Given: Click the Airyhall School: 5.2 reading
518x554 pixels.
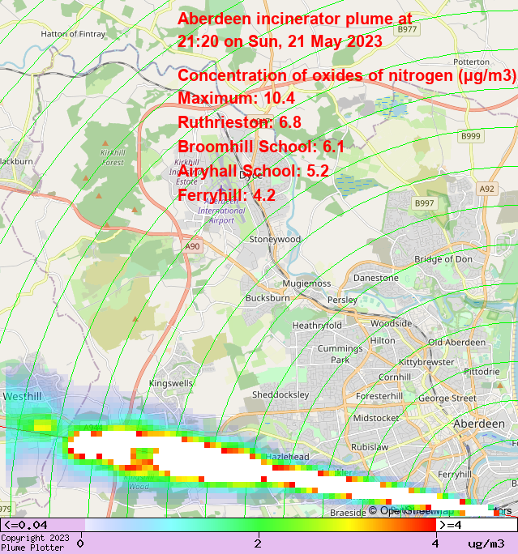Looking at the screenshot, I should click(253, 171).
